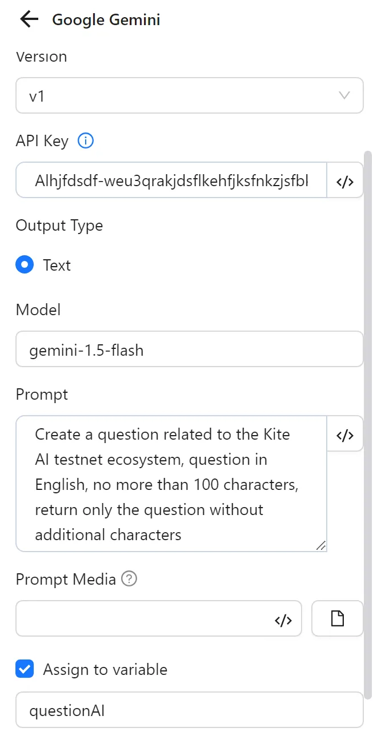Image resolution: width=373 pixels, height=744 pixels.
Task: Click the Google Gemini header title
Action: tap(106, 19)
